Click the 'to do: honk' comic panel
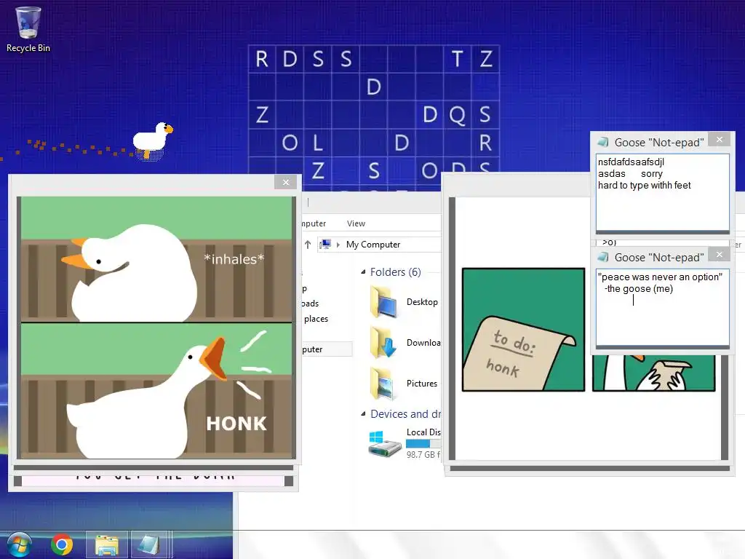745x559 pixels. coord(523,330)
